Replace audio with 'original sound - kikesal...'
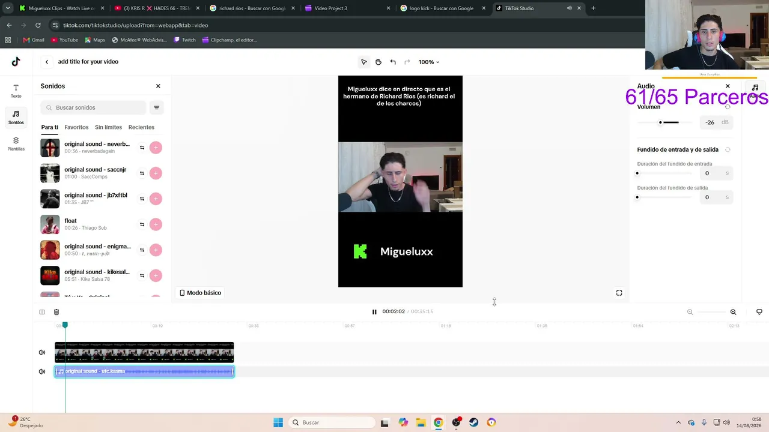This screenshot has width=769, height=432. [142, 275]
